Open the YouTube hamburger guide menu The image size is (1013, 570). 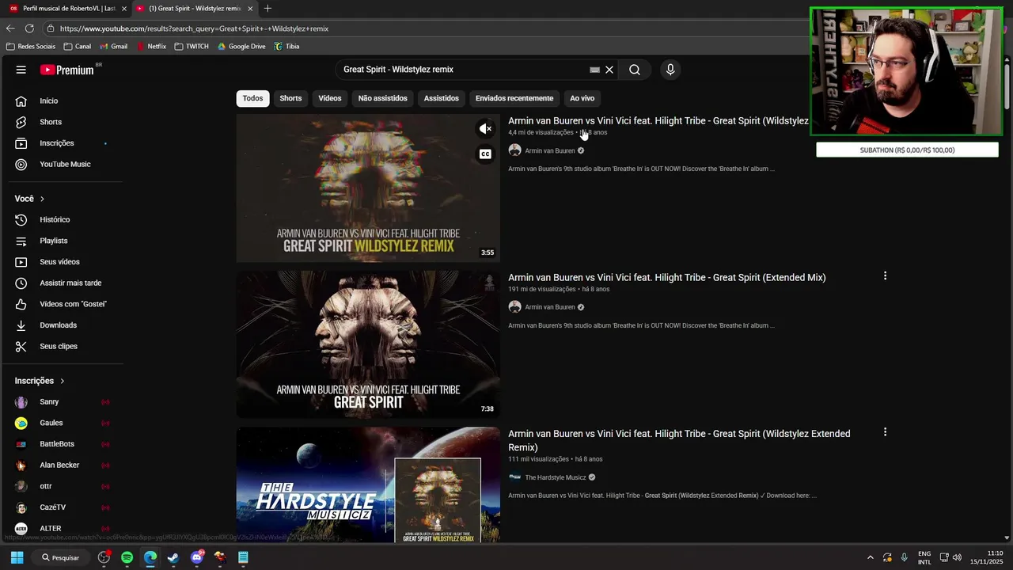pos(21,70)
